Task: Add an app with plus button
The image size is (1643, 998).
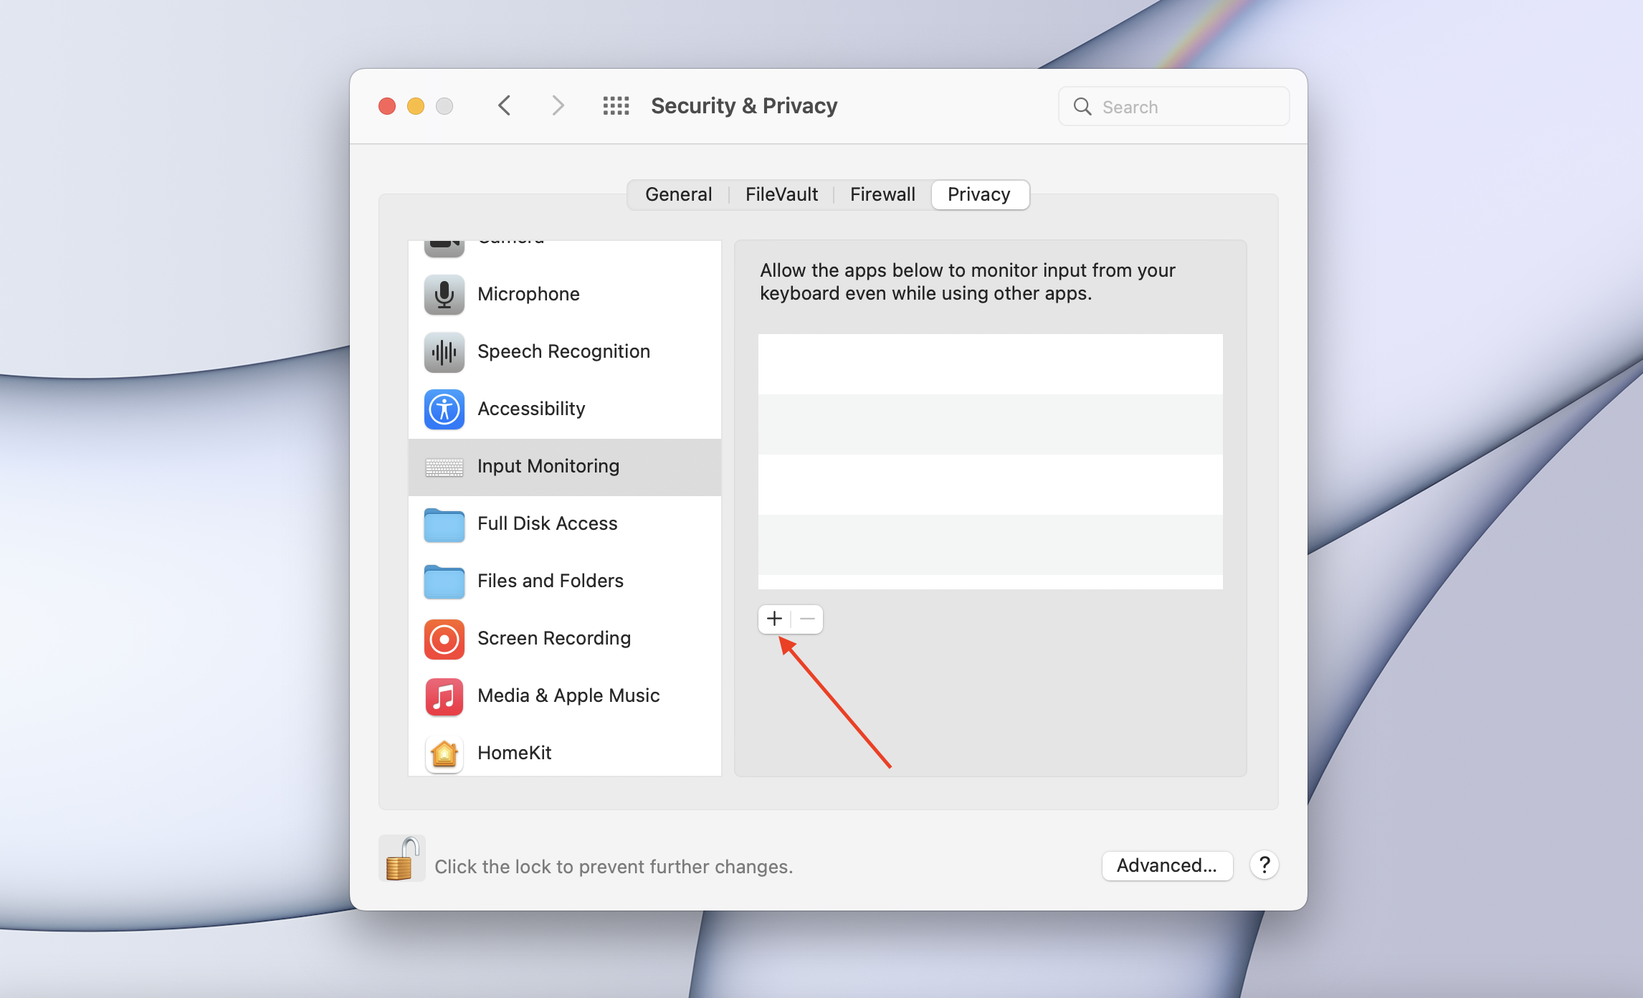Action: (774, 619)
